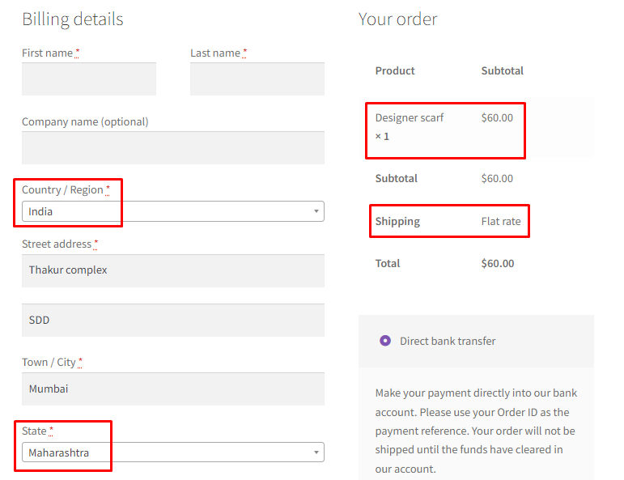
Task: Click the Flat rate shipping text
Action: coord(501,221)
